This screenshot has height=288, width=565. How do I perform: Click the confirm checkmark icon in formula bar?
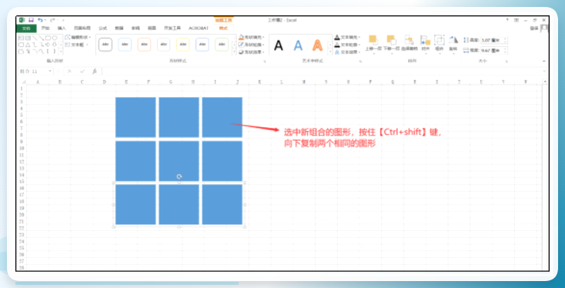[82, 72]
